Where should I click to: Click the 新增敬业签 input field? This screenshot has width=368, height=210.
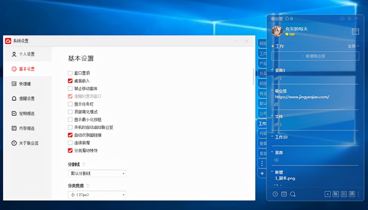point(314,56)
